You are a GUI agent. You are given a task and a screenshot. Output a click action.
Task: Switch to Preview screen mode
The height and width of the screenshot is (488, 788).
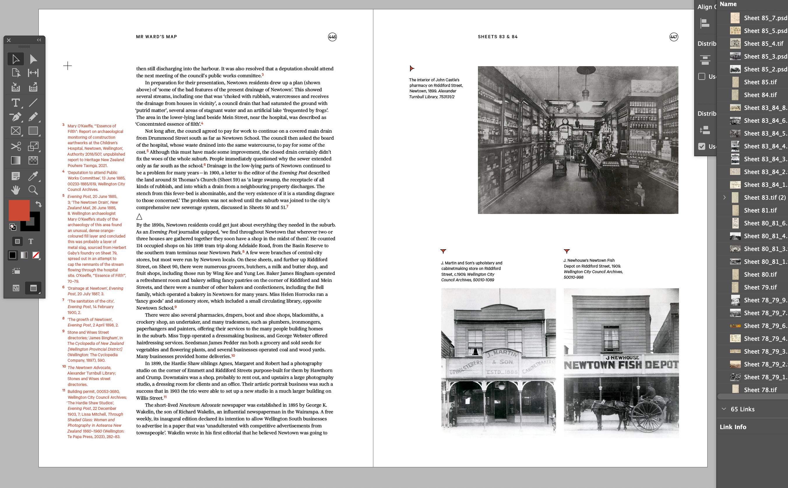(33, 288)
